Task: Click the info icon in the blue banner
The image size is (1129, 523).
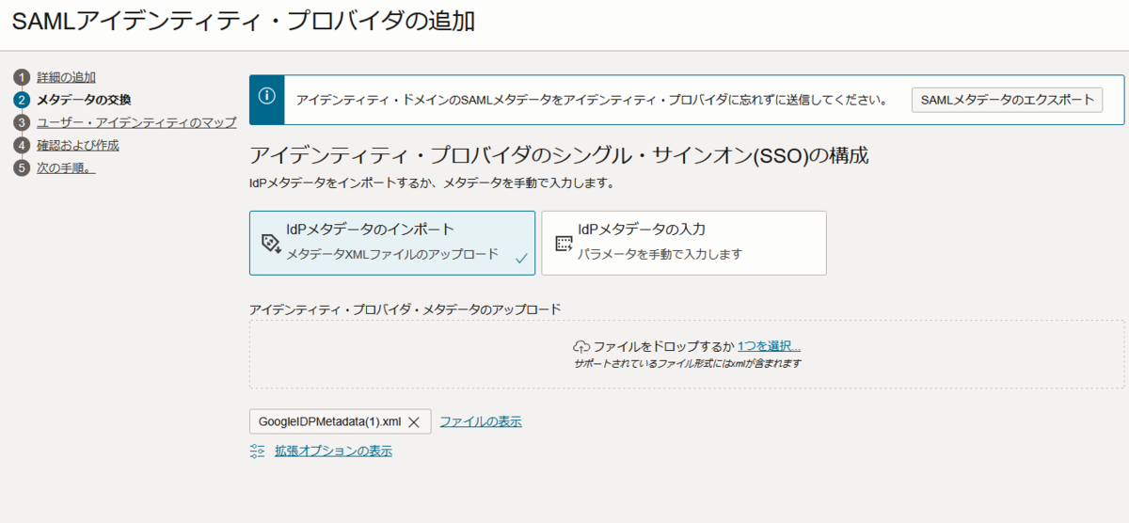Action: click(267, 96)
